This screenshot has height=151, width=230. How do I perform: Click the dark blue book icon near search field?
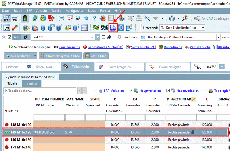109,37
